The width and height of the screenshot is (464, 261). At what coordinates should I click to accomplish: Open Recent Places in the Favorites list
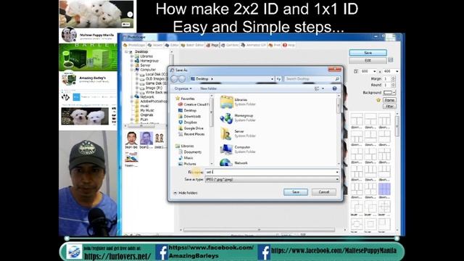[x=191, y=134]
